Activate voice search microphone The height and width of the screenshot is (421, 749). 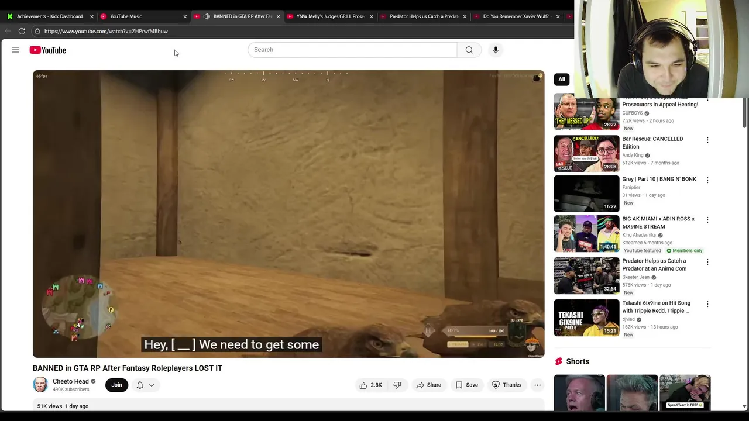tap(496, 50)
